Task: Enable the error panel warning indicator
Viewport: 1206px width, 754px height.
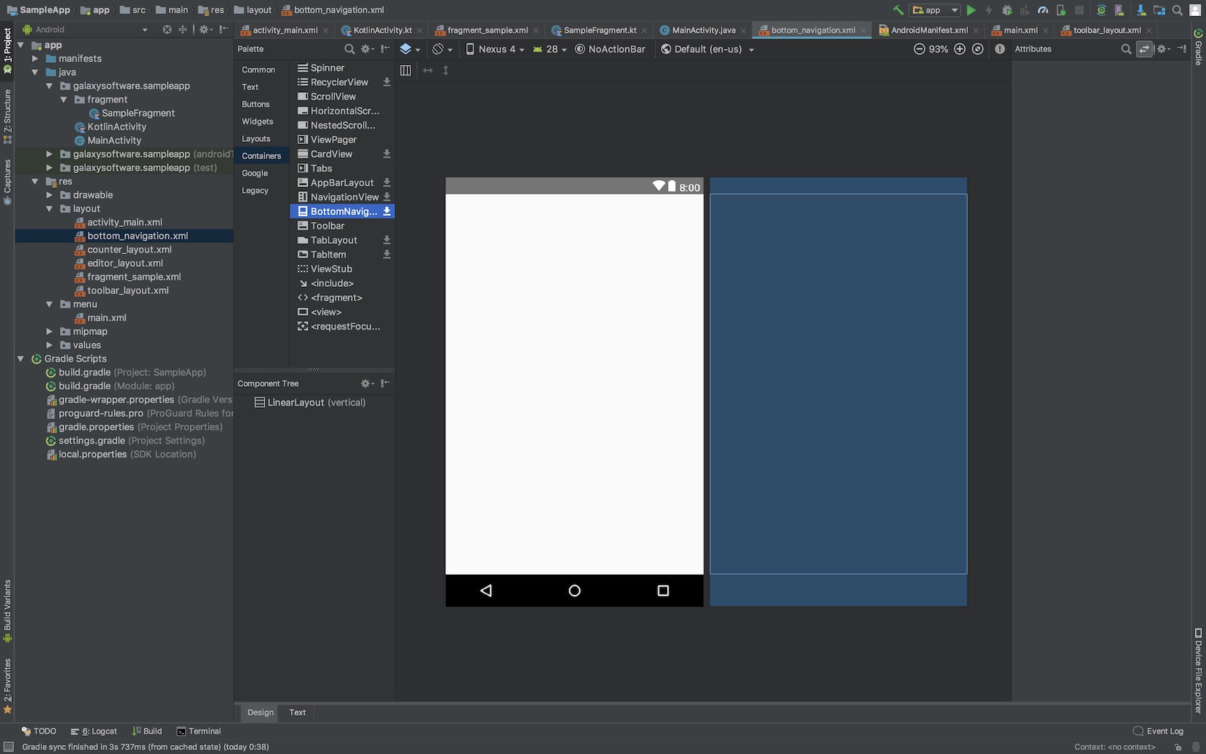Action: (x=1000, y=49)
